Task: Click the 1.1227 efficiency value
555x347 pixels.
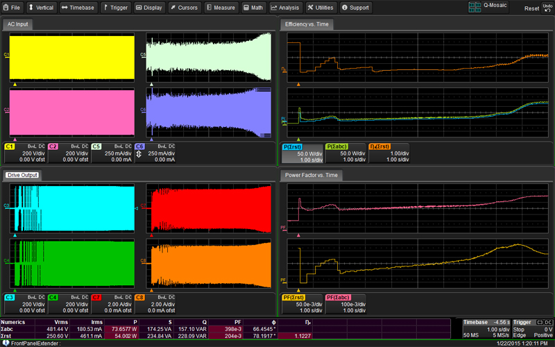Action: tap(295, 336)
